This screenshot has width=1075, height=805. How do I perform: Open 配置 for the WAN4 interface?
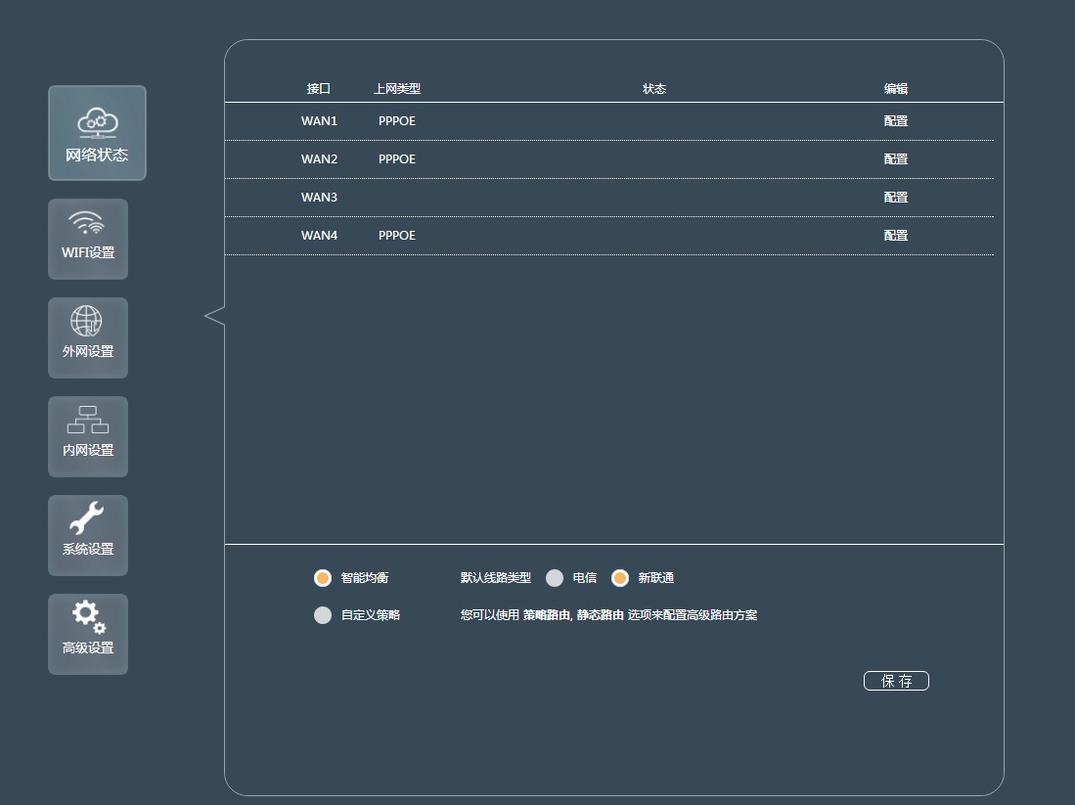coord(896,235)
